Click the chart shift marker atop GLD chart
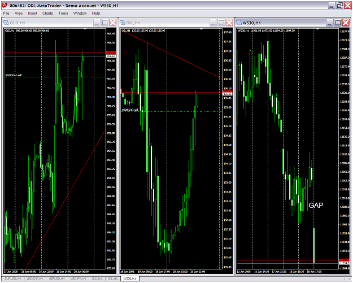Screen dimensions: 353x283 85,29
